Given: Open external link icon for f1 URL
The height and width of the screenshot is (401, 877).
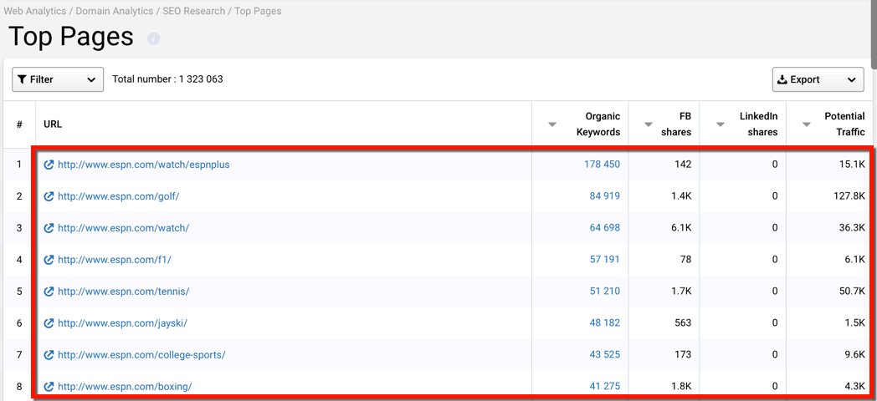Looking at the screenshot, I should [x=49, y=260].
